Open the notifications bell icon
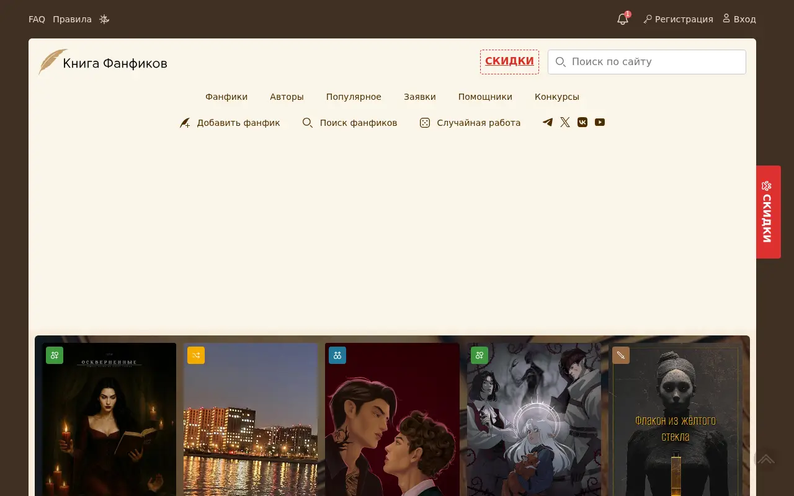 (623, 19)
